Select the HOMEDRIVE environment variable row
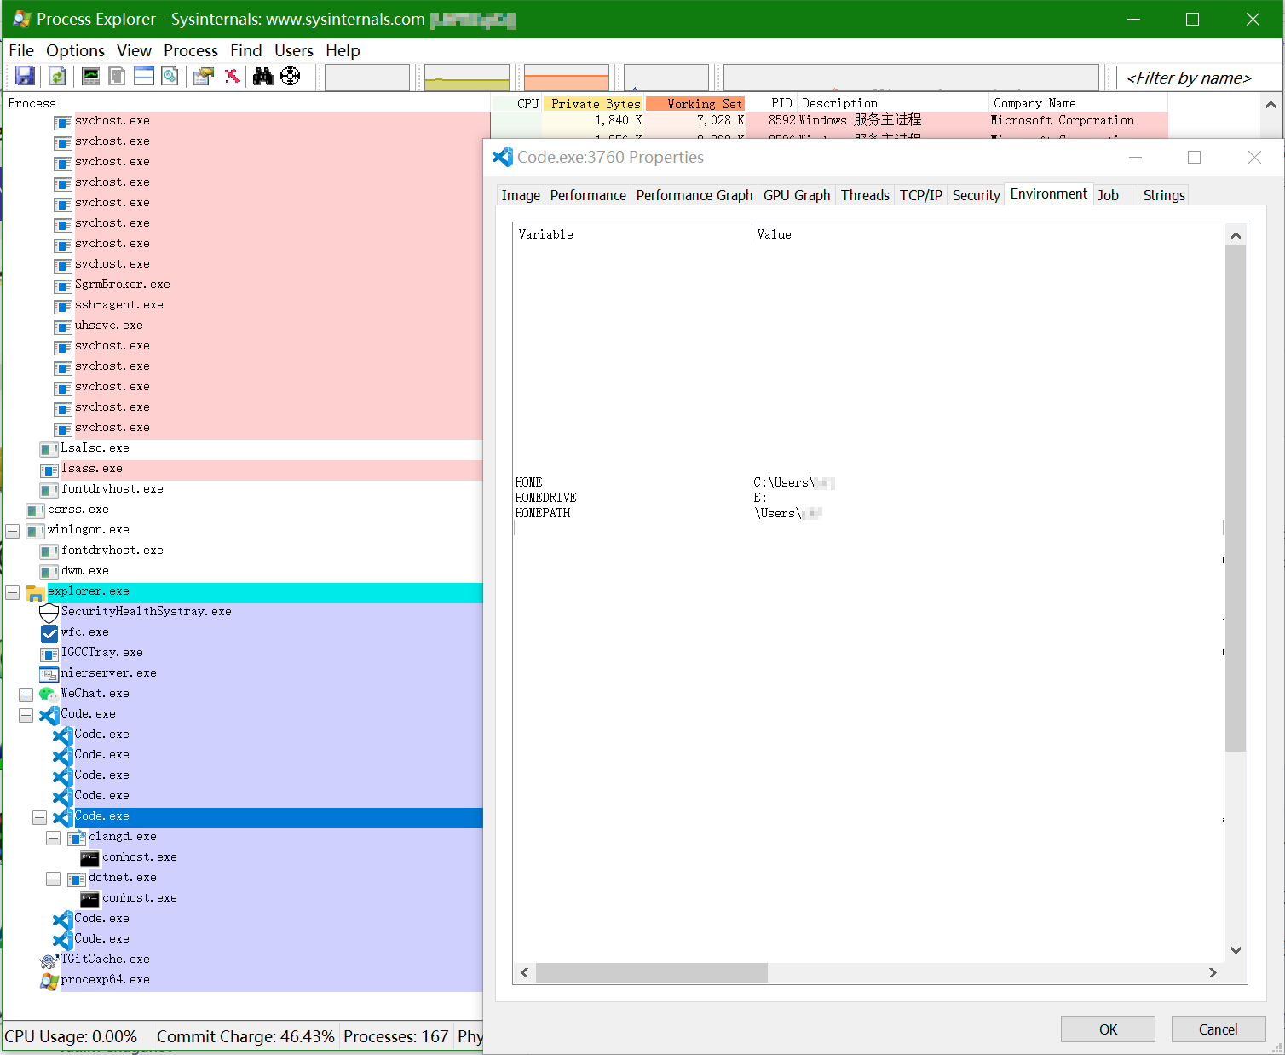 (868, 498)
